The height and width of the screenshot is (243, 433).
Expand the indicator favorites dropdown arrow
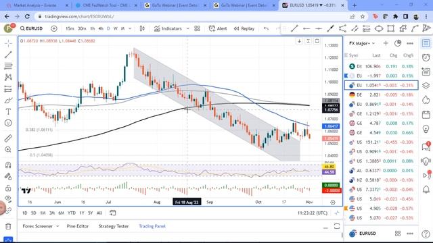coord(188,28)
